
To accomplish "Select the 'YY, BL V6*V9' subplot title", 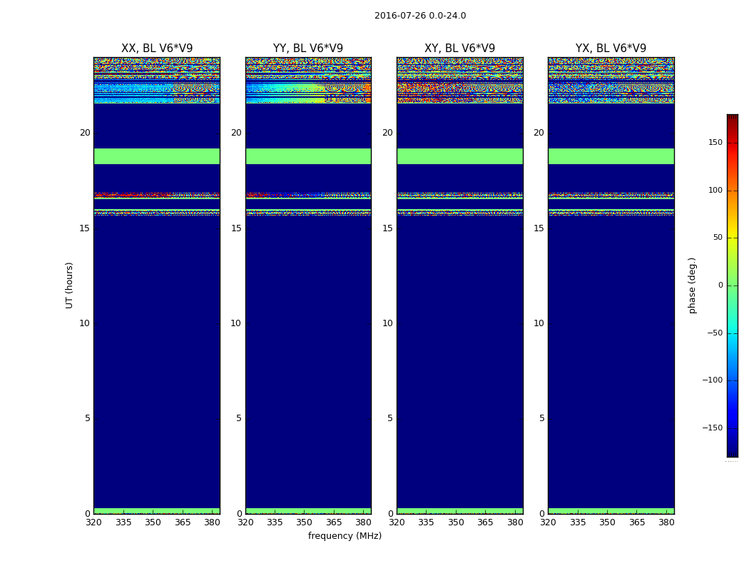I will 308,49.
